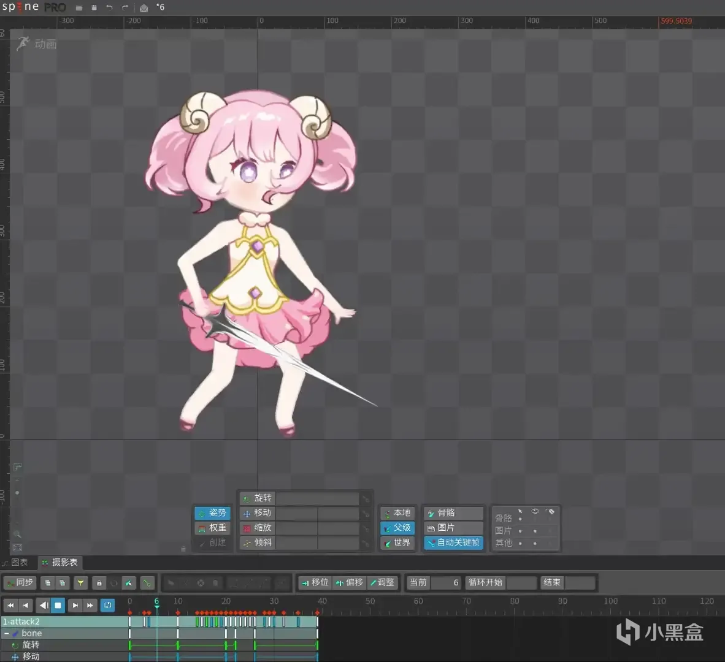The image size is (725, 662).
Task: Click the export icon in top bar
Action: click(144, 8)
